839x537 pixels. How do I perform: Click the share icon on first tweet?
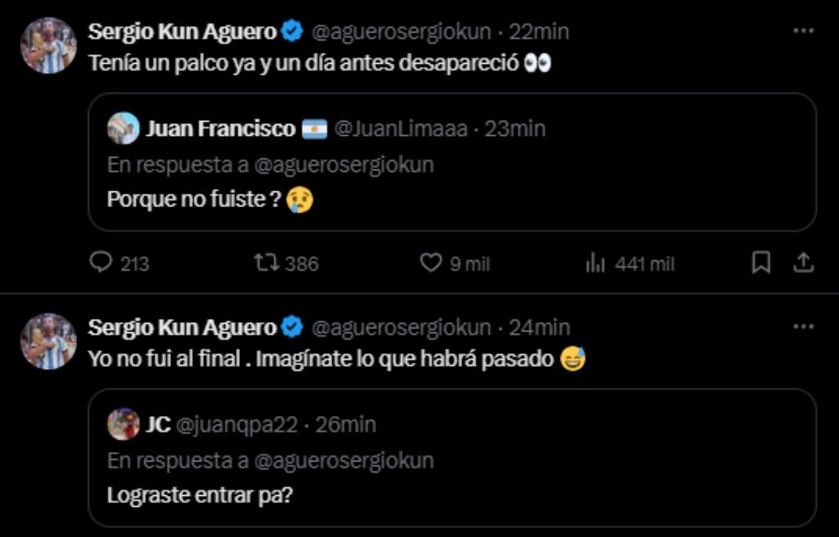(803, 263)
